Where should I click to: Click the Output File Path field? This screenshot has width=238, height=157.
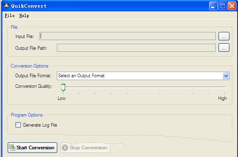[136, 48]
